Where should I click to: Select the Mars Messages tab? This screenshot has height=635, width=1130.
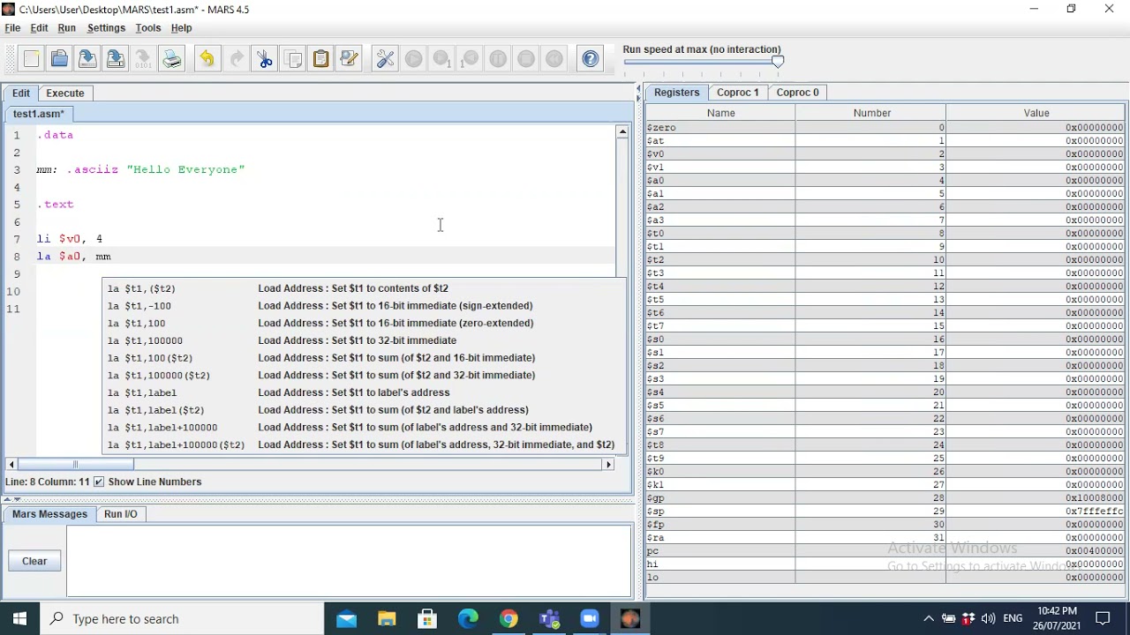click(x=49, y=513)
